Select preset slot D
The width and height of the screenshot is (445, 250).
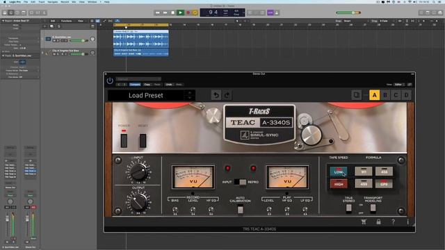[x=406, y=95]
